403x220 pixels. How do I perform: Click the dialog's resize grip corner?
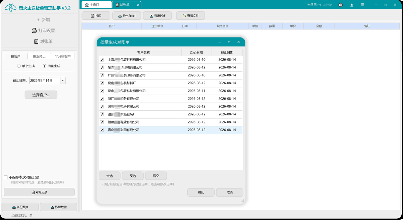click(242, 201)
